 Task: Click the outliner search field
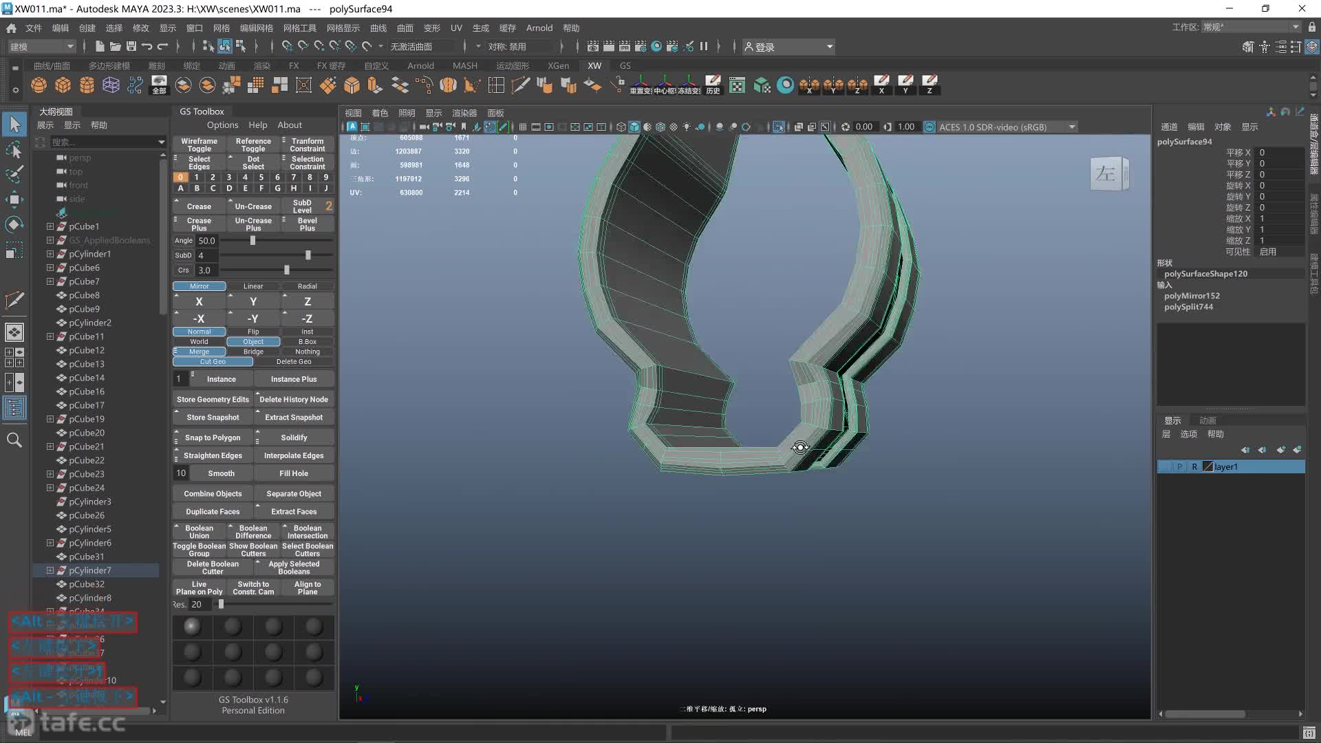click(103, 142)
